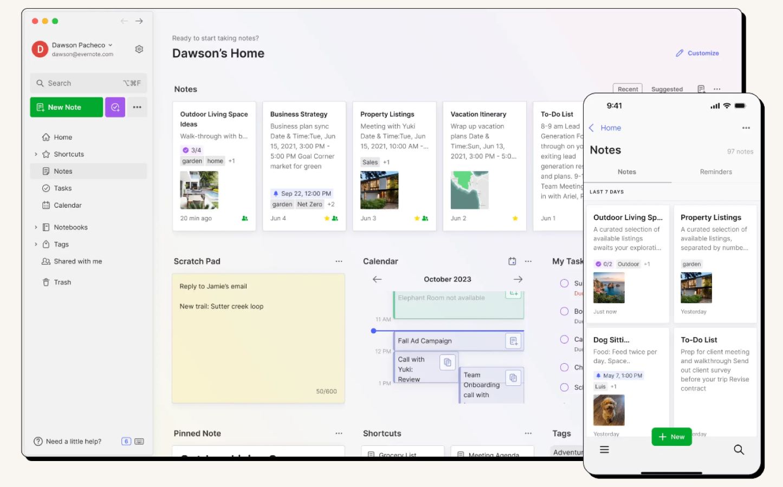The height and width of the screenshot is (487, 783).
Task: Open Scratch Pad more options
Action: pos(339,261)
